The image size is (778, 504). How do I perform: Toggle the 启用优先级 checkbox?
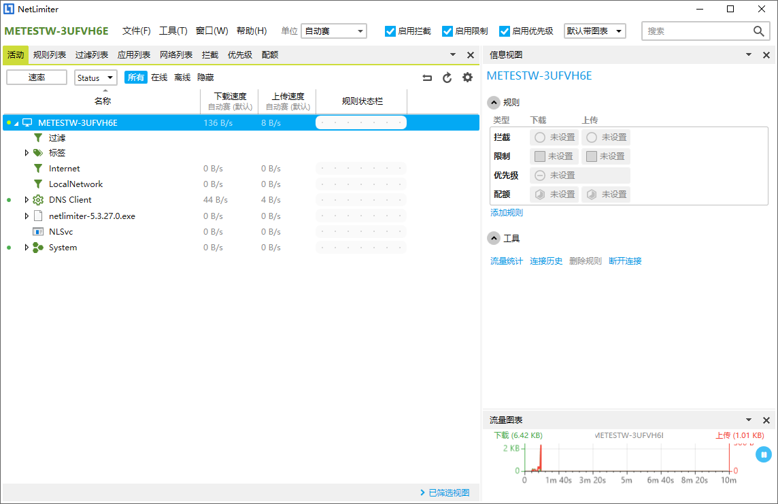(x=504, y=31)
